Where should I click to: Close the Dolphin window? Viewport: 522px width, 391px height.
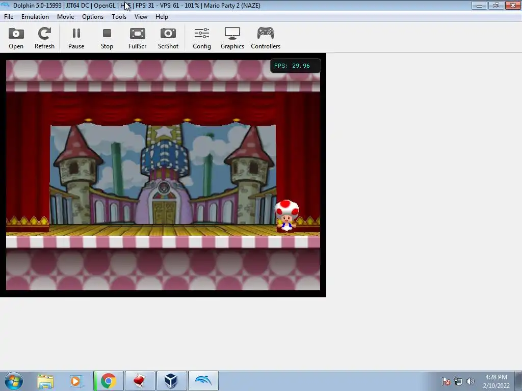click(x=513, y=5)
